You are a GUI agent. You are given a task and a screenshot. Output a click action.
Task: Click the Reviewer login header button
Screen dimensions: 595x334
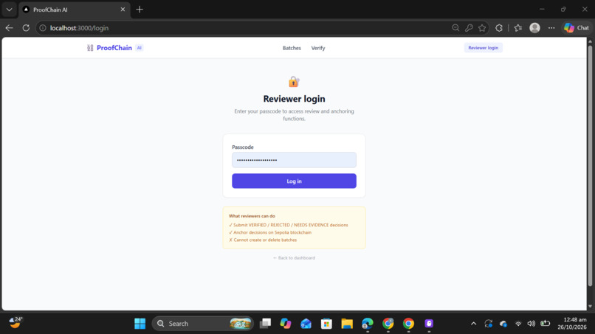[483, 48]
